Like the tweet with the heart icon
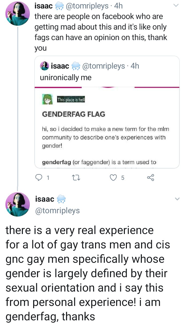Image resolution: width=185 pixels, height=327 pixels. point(113,177)
